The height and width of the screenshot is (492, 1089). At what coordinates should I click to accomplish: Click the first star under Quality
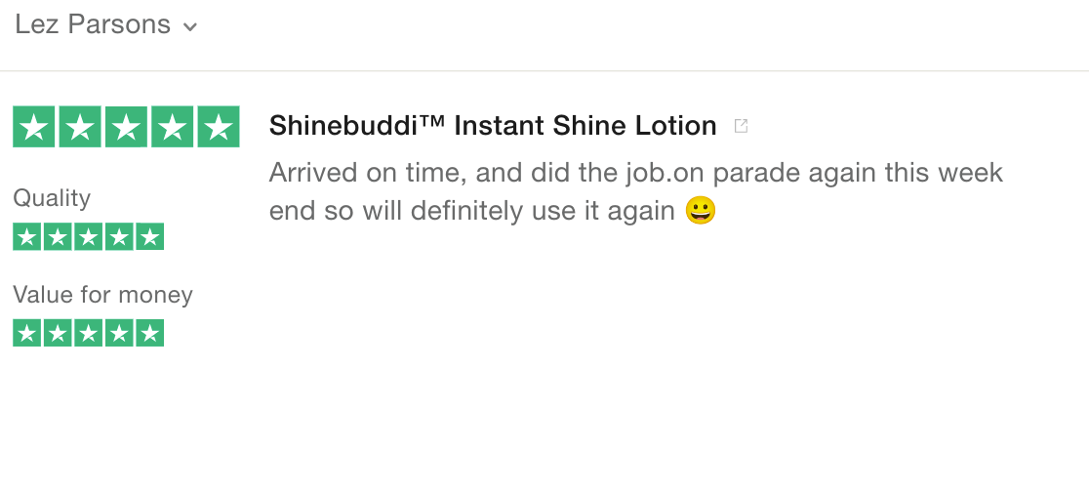[x=26, y=237]
